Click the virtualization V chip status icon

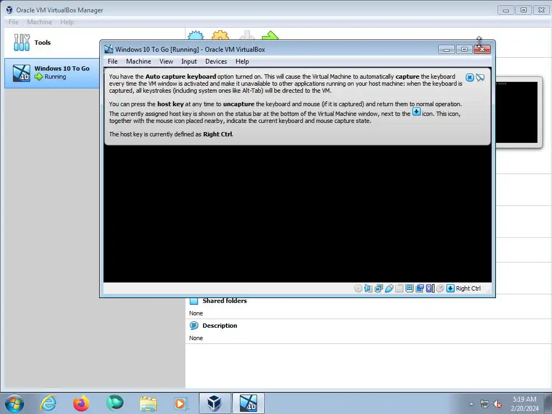pos(430,288)
